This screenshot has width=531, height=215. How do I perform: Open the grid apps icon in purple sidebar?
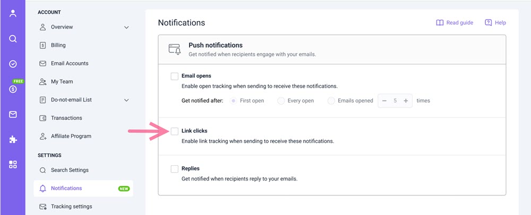13,165
